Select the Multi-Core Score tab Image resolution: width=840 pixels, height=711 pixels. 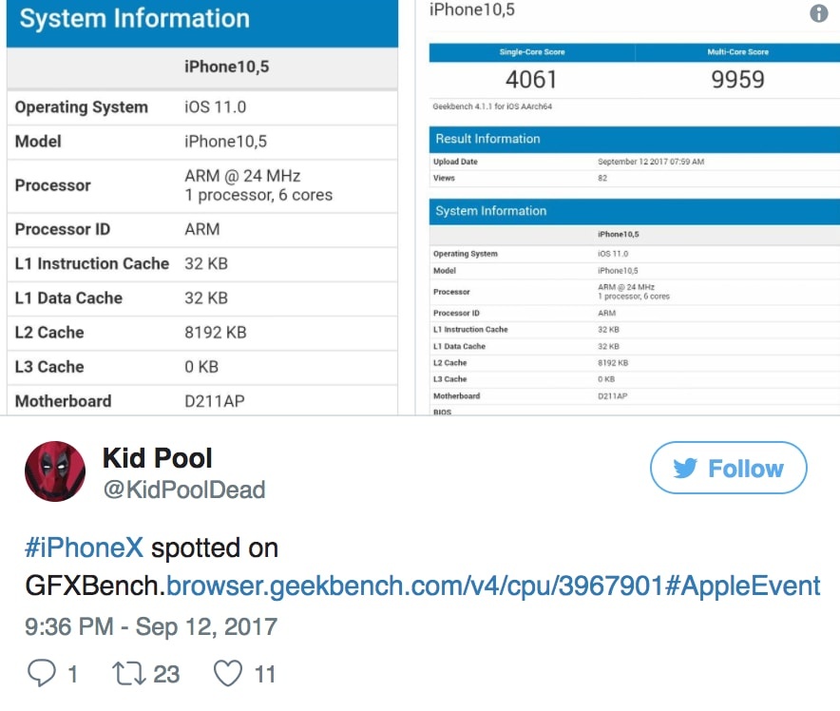click(736, 52)
